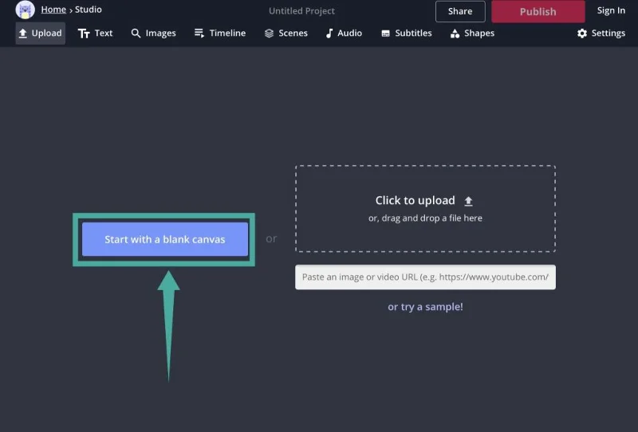Viewport: 638px width, 432px height.
Task: Click the Untitled Project title
Action: (x=302, y=11)
